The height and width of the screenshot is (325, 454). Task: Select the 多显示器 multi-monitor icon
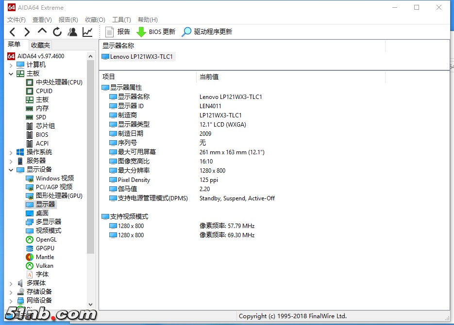30,222
